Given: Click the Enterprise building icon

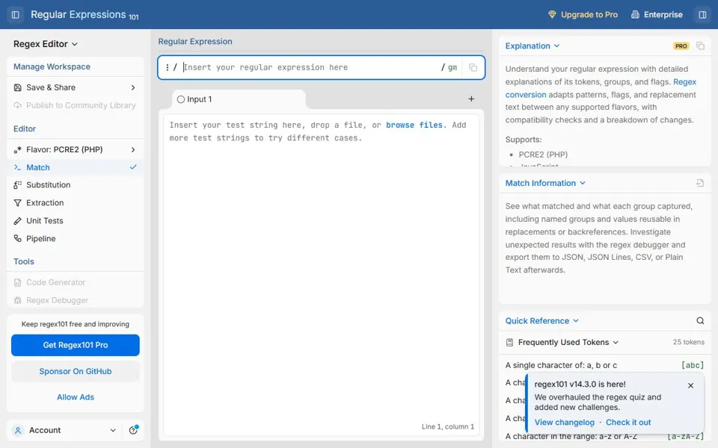Looking at the screenshot, I should (x=635, y=15).
